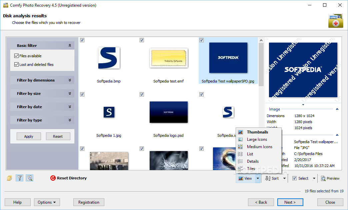
Task: Click the '19 files selected from 19' text
Action: (x=324, y=191)
